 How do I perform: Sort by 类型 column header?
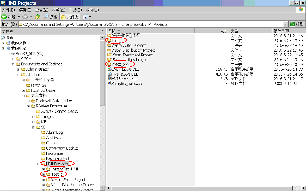pyautogui.click(x=250, y=31)
